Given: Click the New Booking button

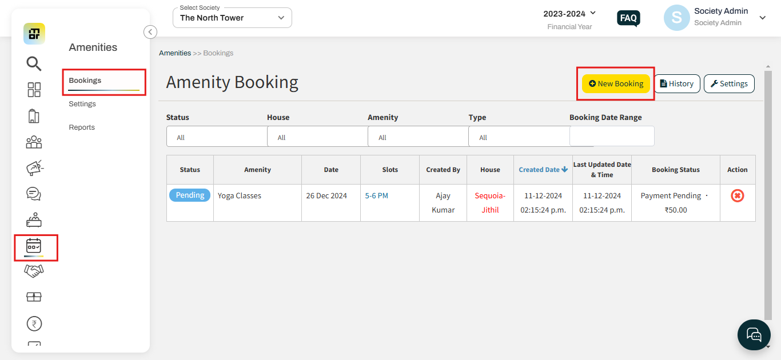Looking at the screenshot, I should pos(616,83).
